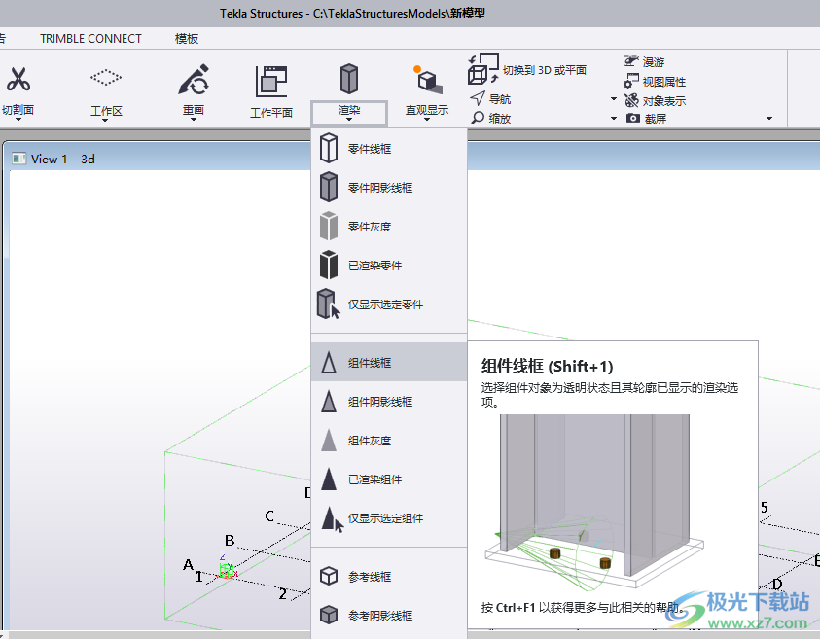Choose 参考线框 from render menu
The width and height of the screenshot is (820, 639).
(388, 576)
